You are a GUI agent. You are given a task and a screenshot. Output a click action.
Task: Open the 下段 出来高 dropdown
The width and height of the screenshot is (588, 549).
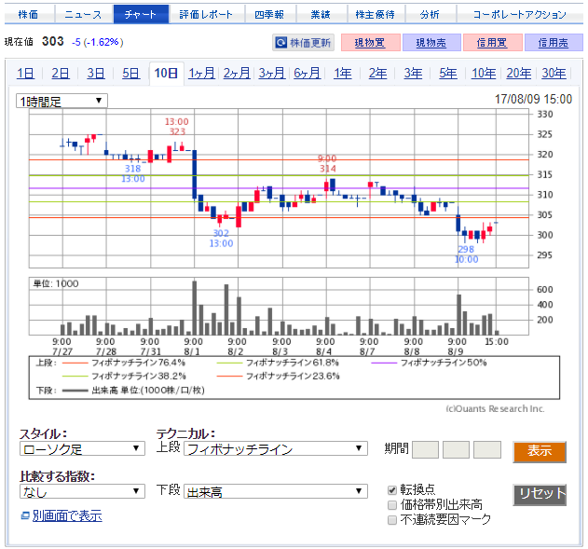click(276, 491)
